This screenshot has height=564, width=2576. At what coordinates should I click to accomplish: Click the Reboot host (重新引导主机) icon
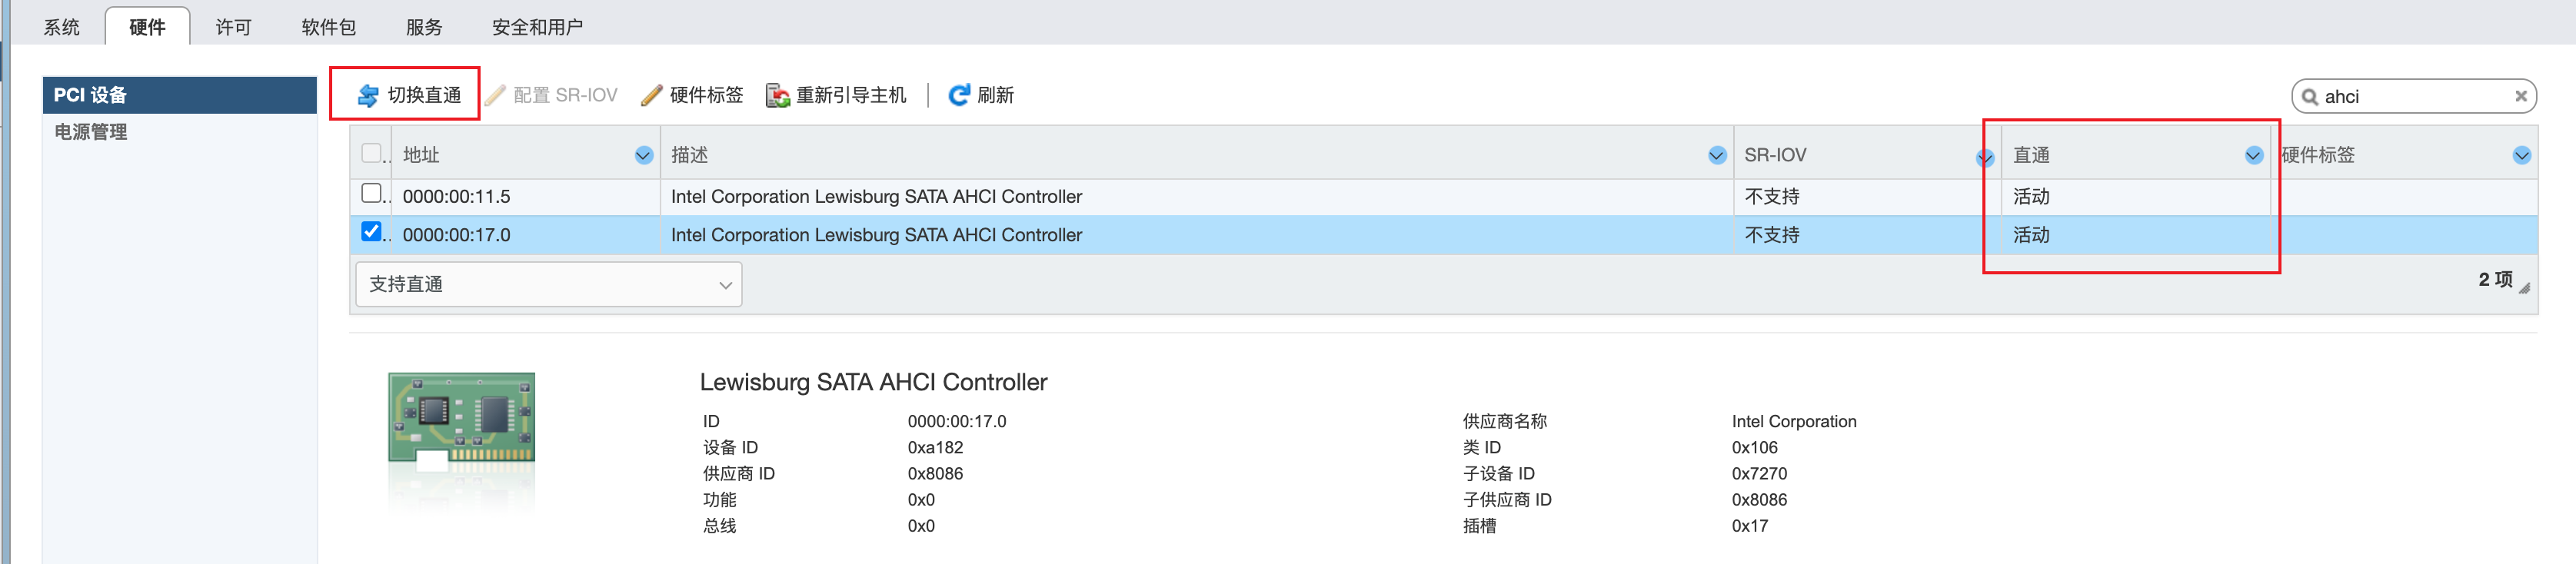point(777,95)
